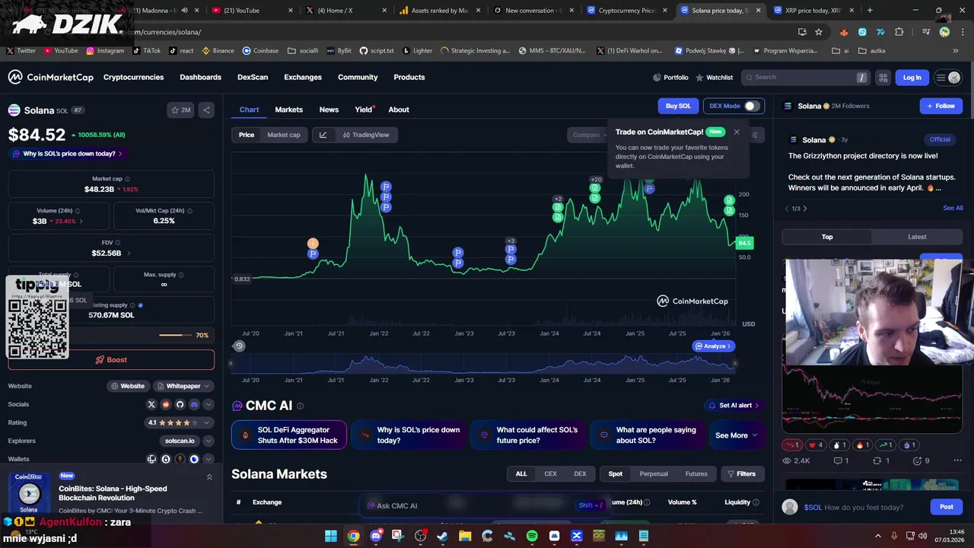Viewport: 974px width, 548px height.
Task: Open the Watchlist star link
Action: pyautogui.click(x=714, y=77)
